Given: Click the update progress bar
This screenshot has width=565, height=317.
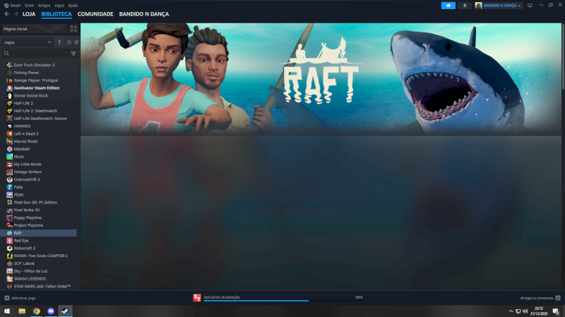Looking at the screenshot, I should point(283,301).
